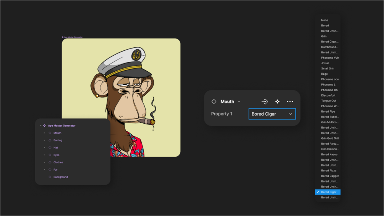Image resolution: width=384 pixels, height=216 pixels.
Task: Expand the Earring layer arrow
Action: pos(44,140)
